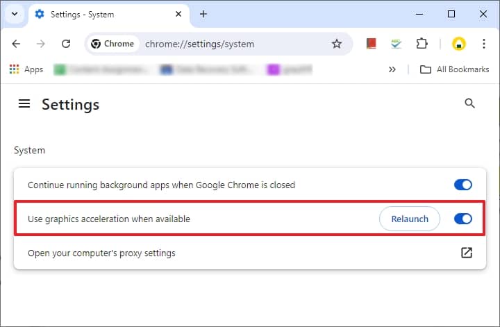The image size is (500, 327).
Task: Click the 'Settings' page title
Action: point(70,105)
